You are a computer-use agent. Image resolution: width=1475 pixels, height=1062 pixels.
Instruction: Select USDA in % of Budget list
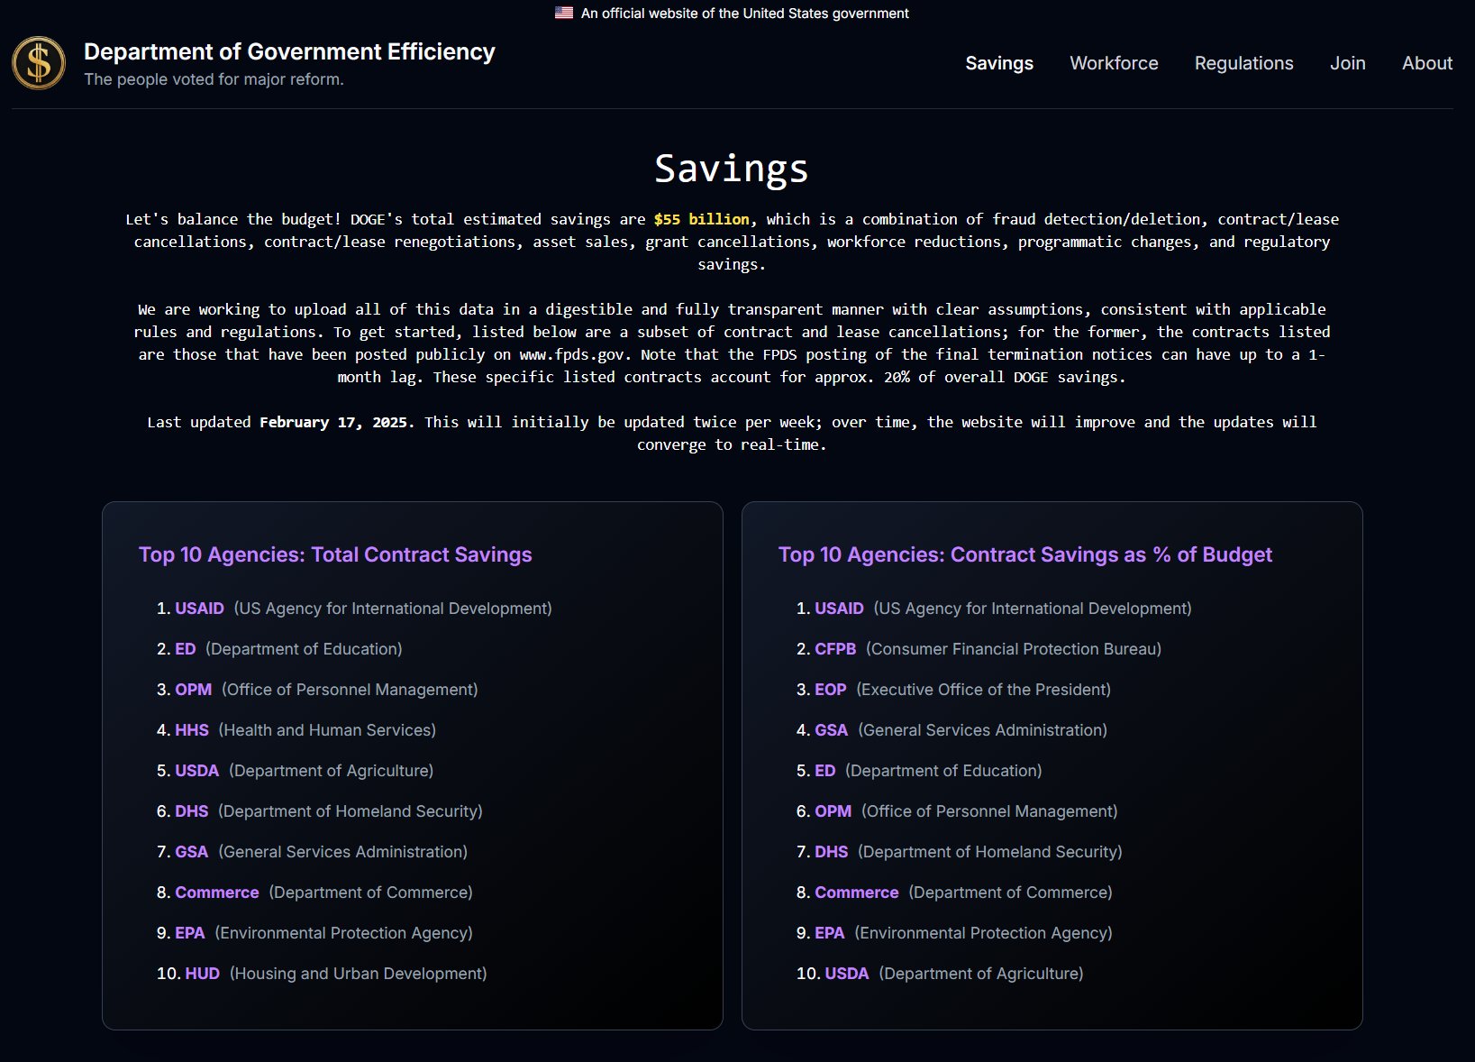point(847,974)
